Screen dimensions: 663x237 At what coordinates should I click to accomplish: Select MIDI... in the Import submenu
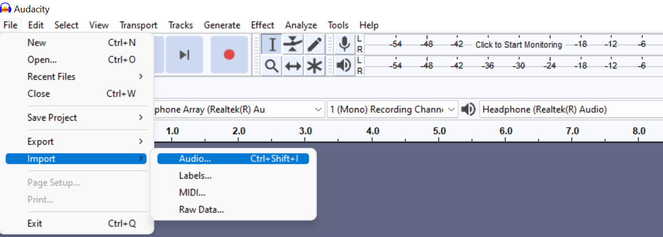[233, 193]
